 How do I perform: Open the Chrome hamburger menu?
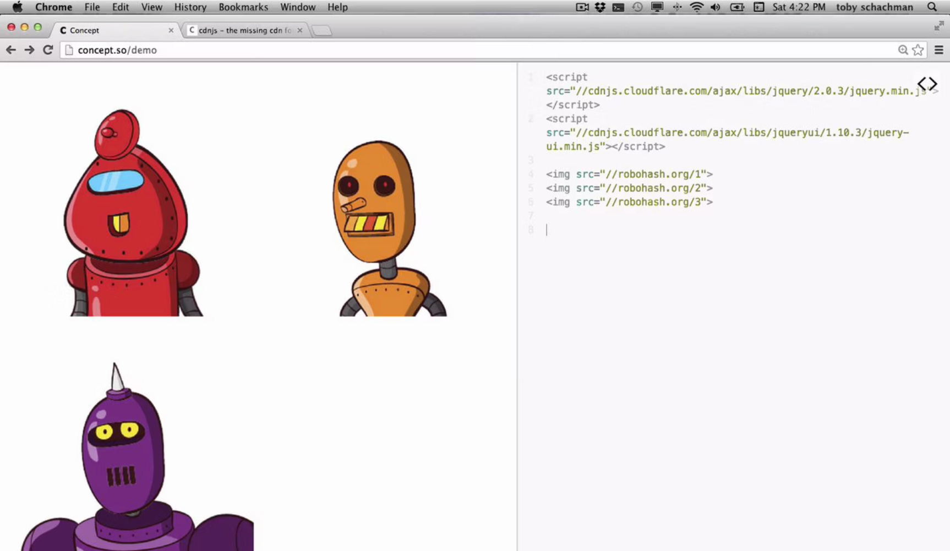click(939, 50)
